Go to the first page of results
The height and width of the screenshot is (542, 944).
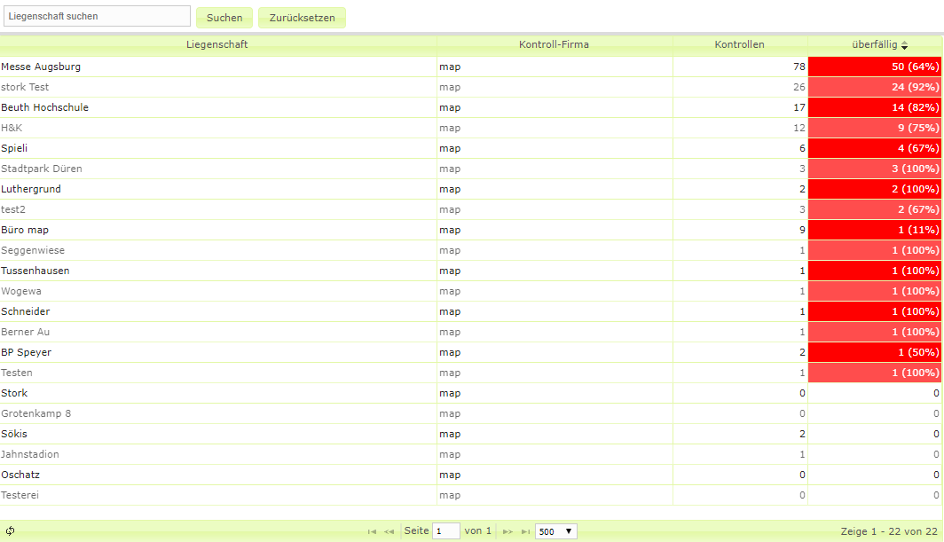tap(372, 531)
